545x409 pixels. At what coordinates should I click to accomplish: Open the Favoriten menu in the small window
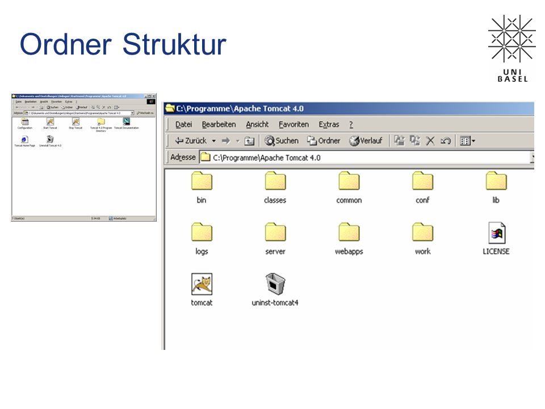click(57, 102)
